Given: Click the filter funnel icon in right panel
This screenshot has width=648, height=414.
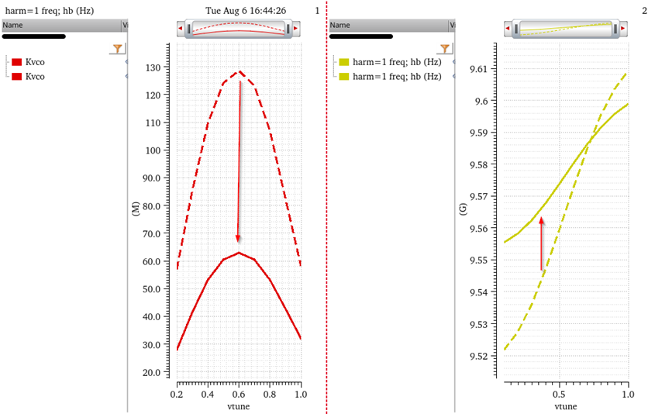Looking at the screenshot, I should coord(445,48).
